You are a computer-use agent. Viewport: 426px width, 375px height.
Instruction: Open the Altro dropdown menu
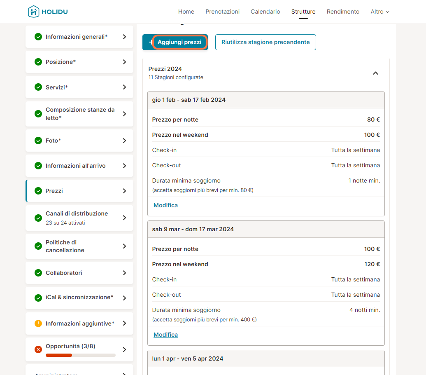pos(380,12)
